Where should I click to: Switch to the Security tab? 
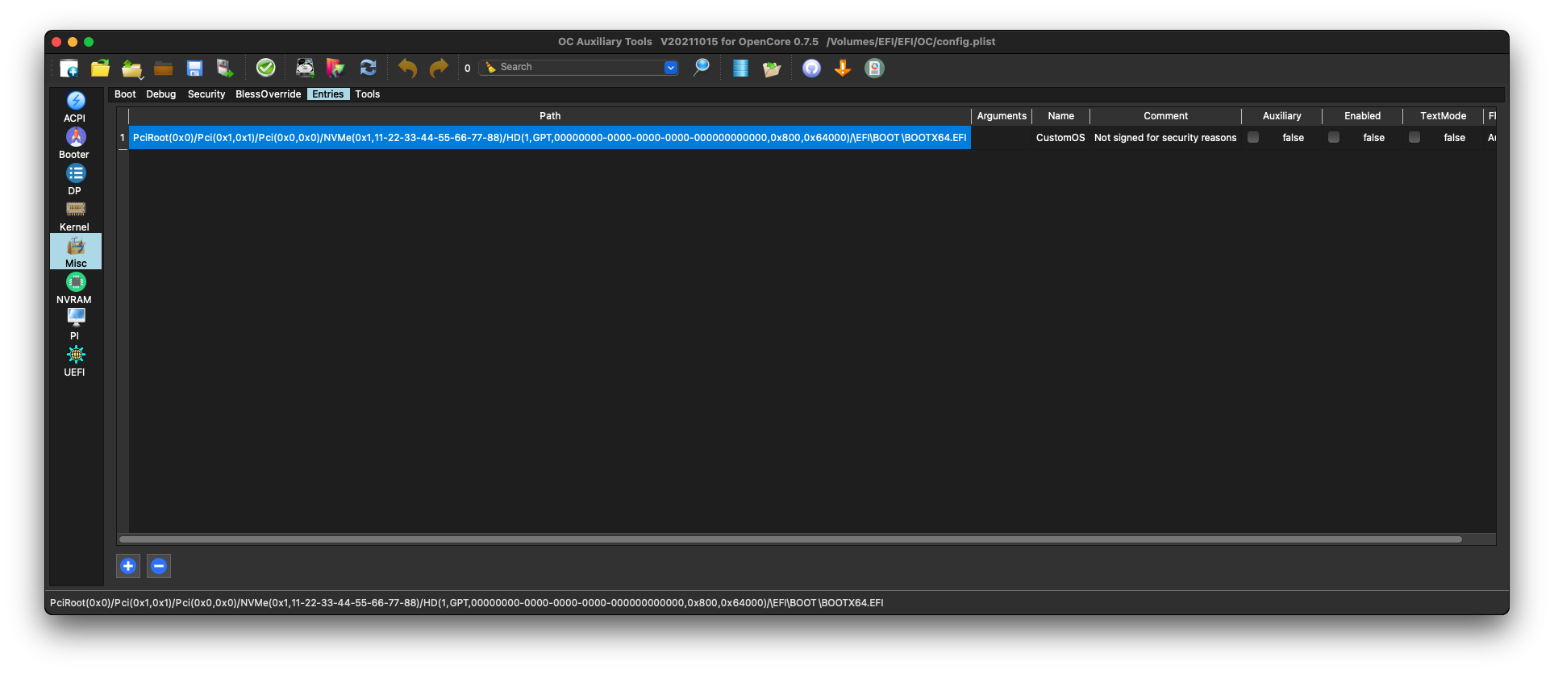206,94
